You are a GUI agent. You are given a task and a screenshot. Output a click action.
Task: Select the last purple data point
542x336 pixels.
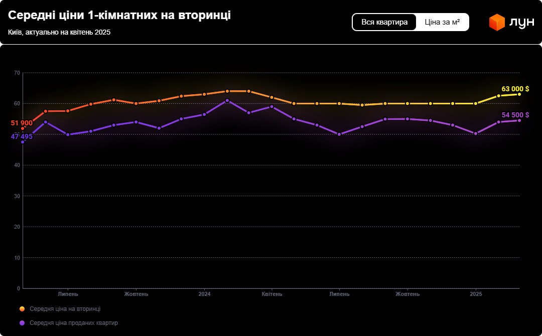pos(520,121)
